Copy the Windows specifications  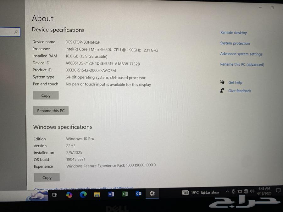coord(47,177)
